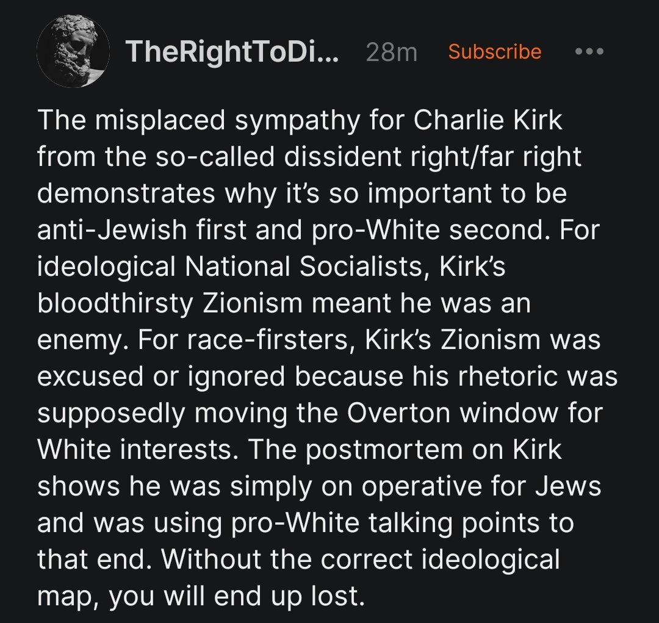Click the word 'demonstrates' in the post body
This screenshot has width=659, height=623.
click(x=126, y=193)
